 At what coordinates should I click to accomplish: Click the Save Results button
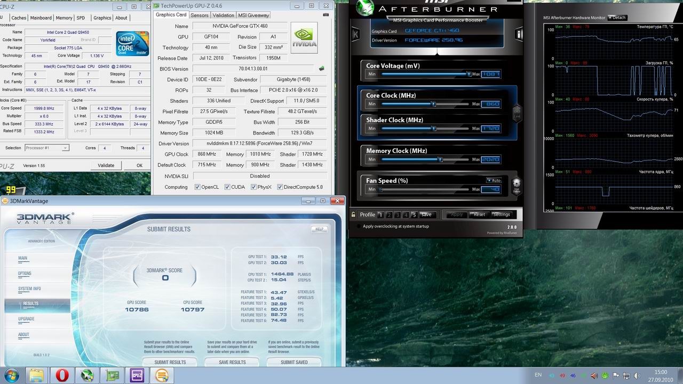(232, 362)
